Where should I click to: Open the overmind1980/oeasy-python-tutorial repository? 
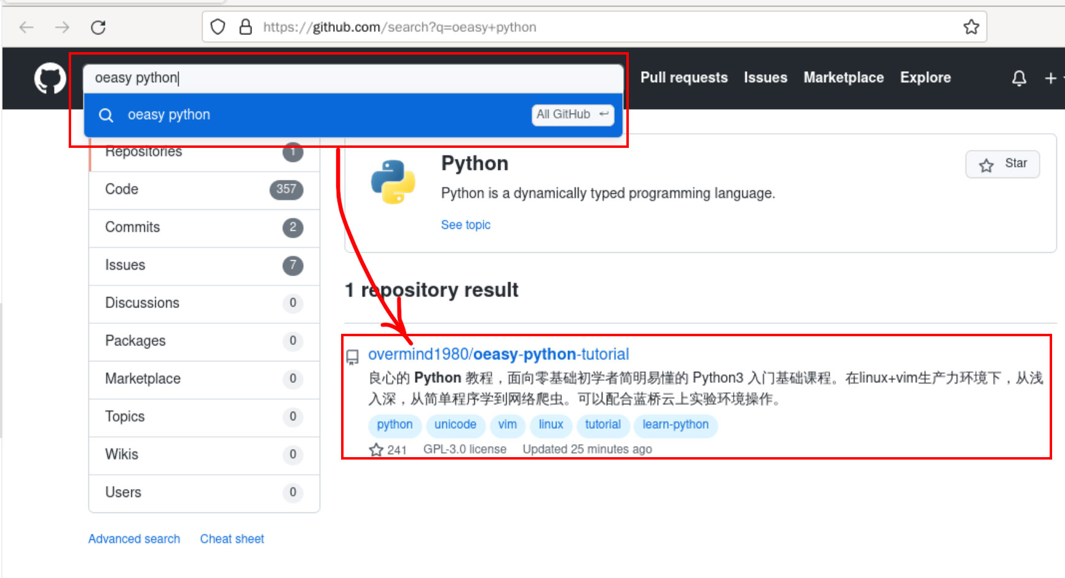pyautogui.click(x=499, y=354)
